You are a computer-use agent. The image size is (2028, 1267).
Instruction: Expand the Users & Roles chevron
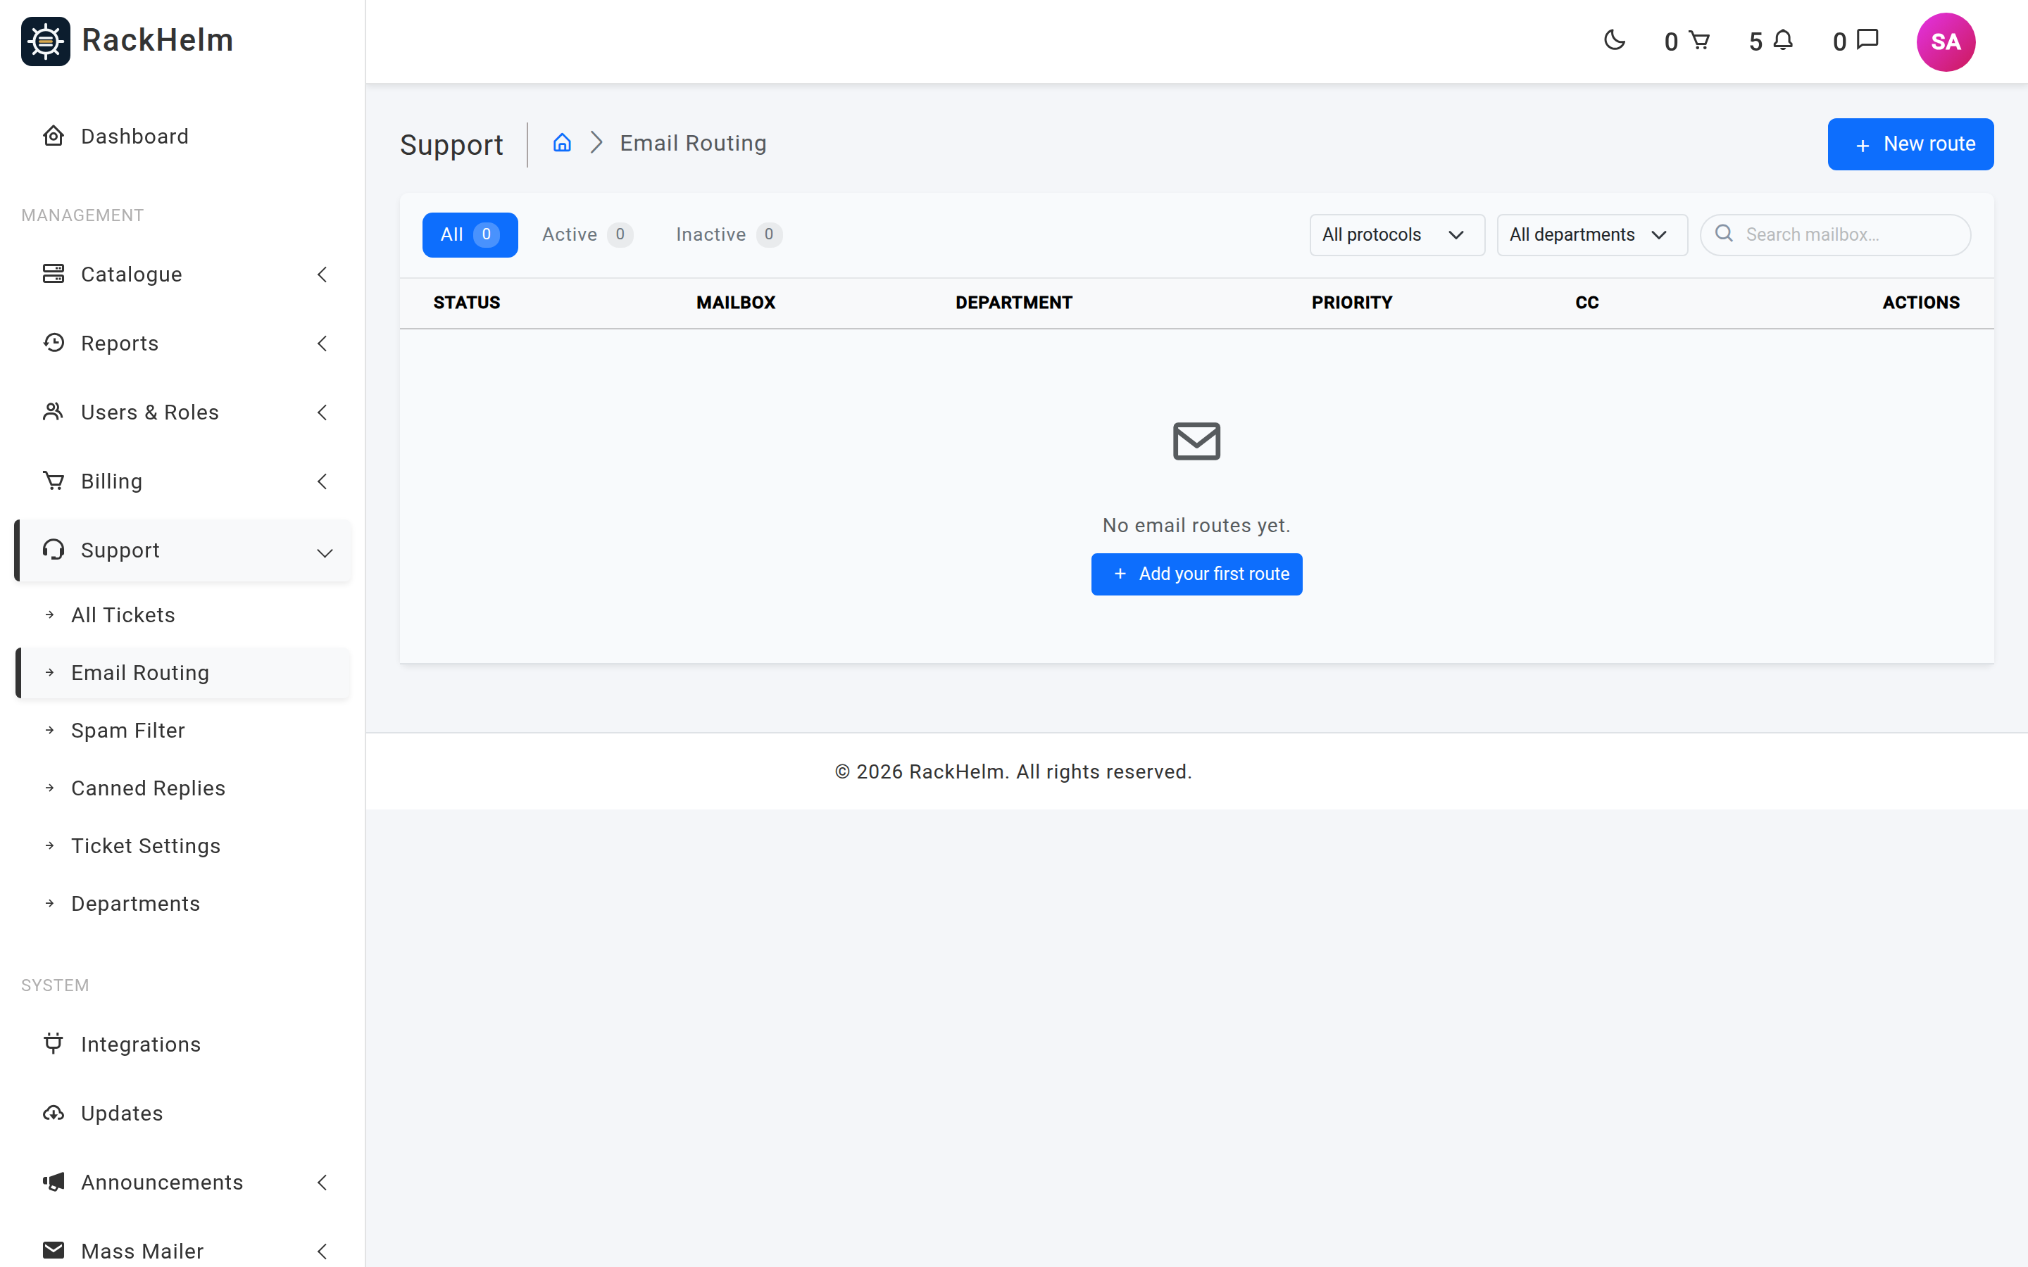point(322,412)
